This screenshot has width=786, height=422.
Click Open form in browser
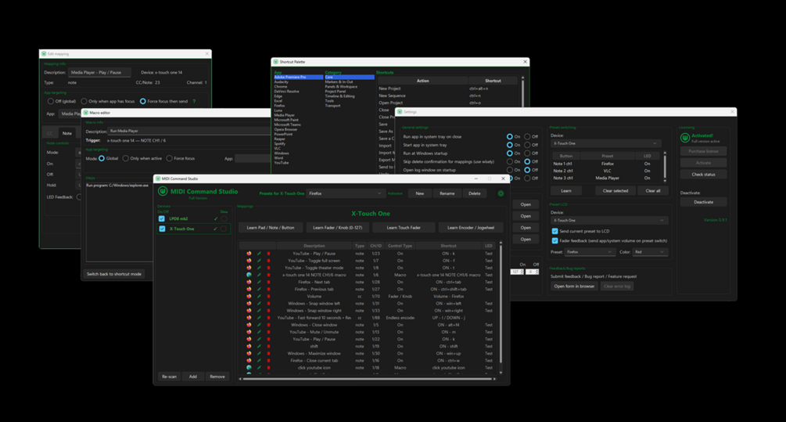tap(575, 286)
